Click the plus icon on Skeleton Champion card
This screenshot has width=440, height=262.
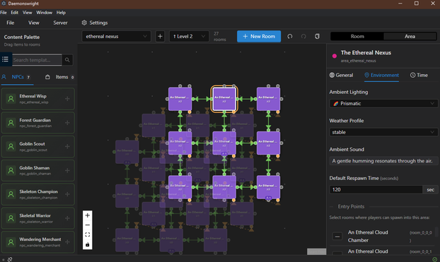[67, 194]
